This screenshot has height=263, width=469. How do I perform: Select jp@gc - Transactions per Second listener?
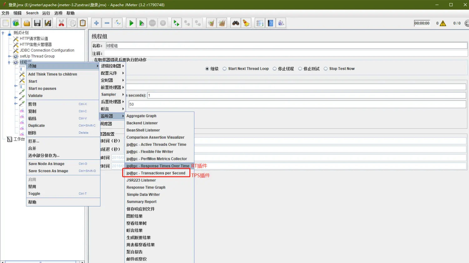point(155,173)
